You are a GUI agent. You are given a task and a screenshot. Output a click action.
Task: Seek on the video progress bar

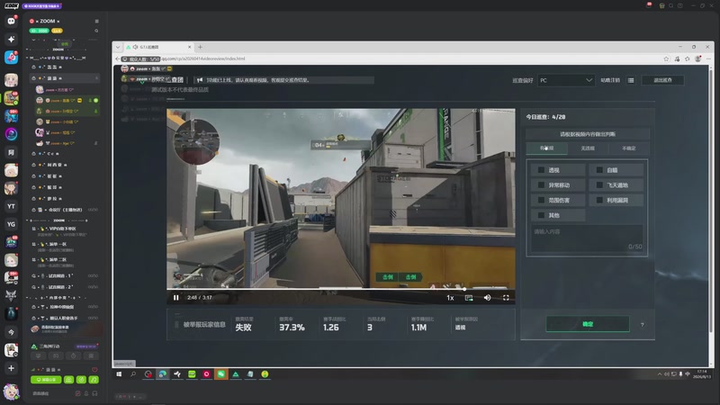(x=341, y=289)
